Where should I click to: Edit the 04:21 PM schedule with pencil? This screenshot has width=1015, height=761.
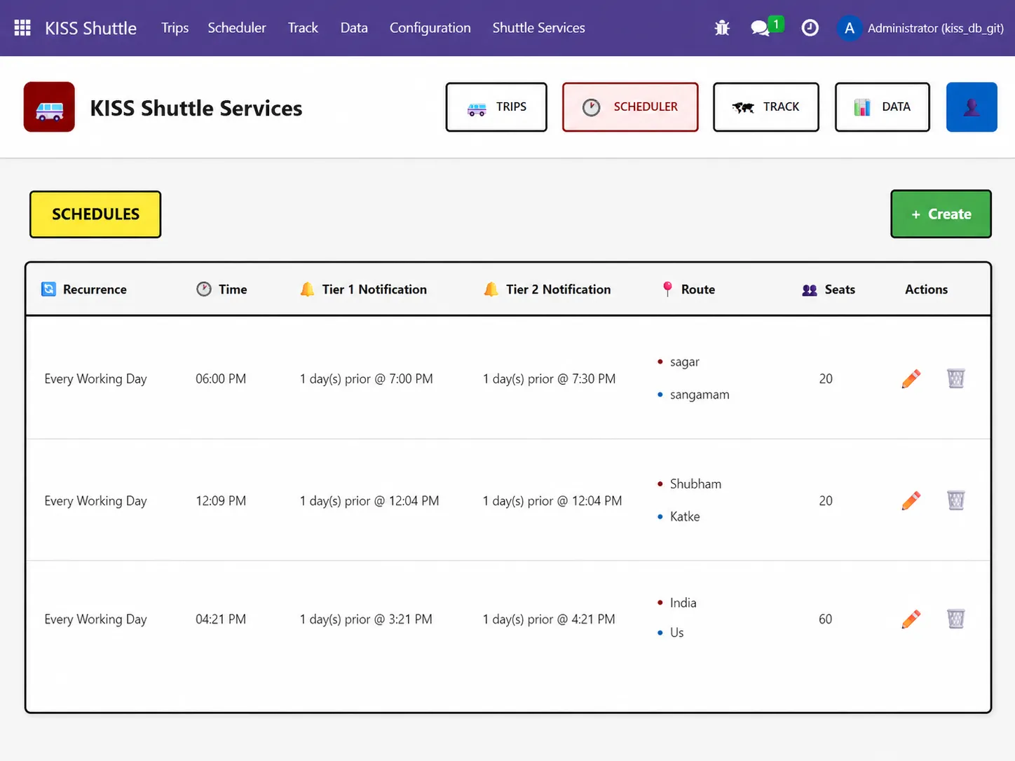pos(911,619)
